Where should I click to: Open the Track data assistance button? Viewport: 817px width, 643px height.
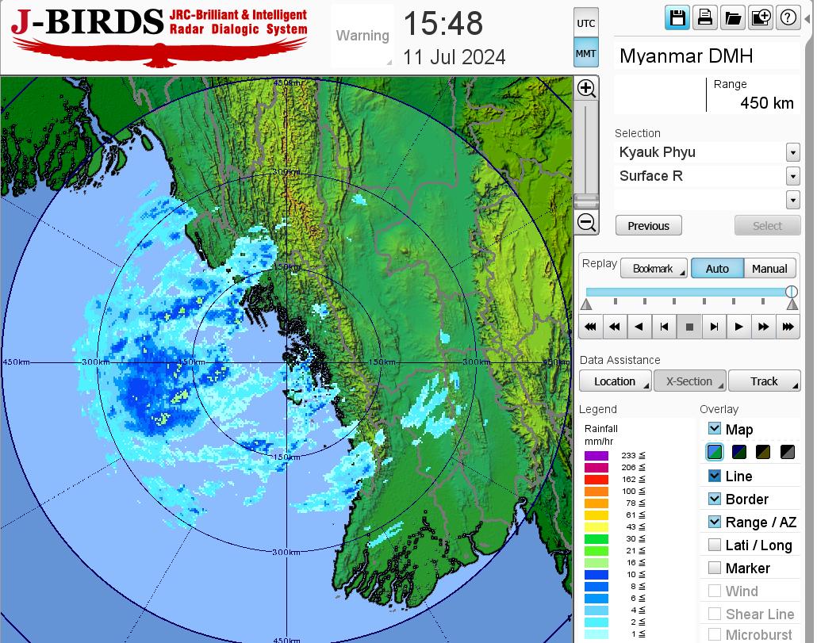(764, 381)
